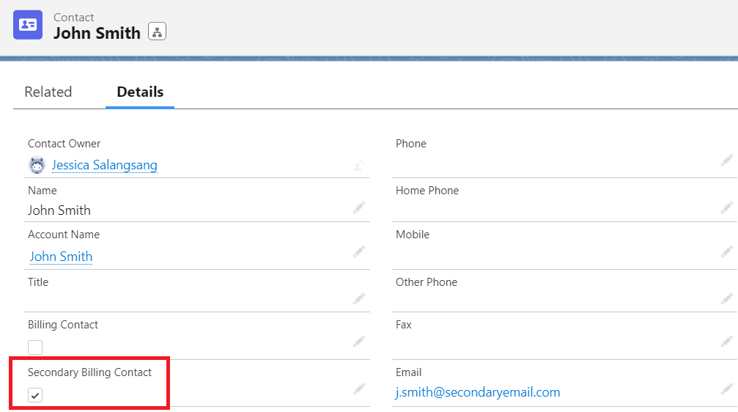Click the Email field edit pencil

(x=726, y=389)
